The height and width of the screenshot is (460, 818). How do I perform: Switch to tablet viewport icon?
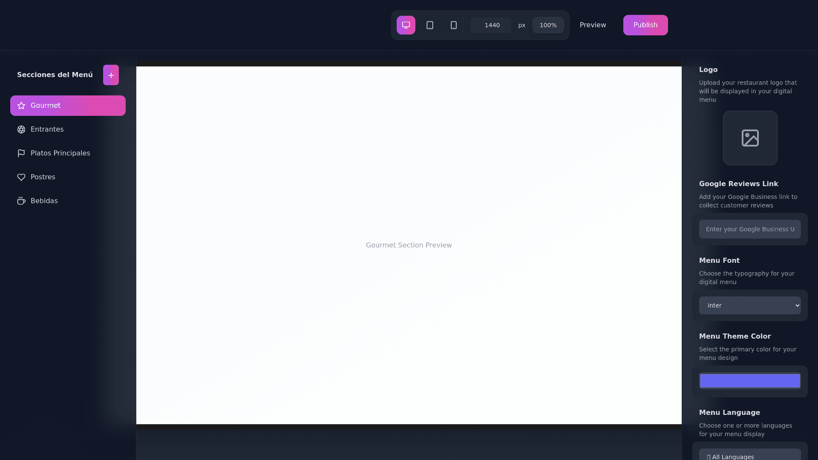[x=429, y=25]
